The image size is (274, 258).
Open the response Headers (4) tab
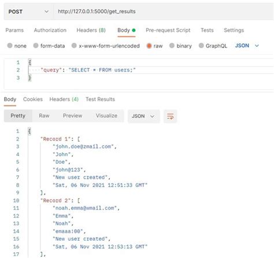(x=64, y=99)
